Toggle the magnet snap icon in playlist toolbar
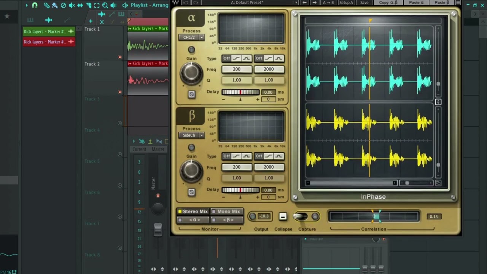Image resolution: width=487 pixels, height=274 pixels. pos(35,5)
